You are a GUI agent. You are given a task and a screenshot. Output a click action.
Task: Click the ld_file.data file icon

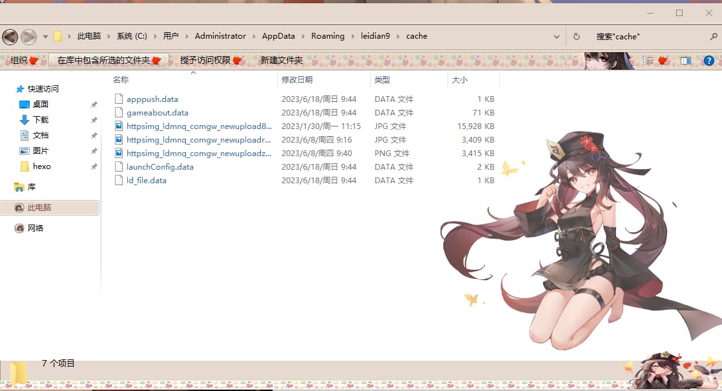[x=119, y=180]
